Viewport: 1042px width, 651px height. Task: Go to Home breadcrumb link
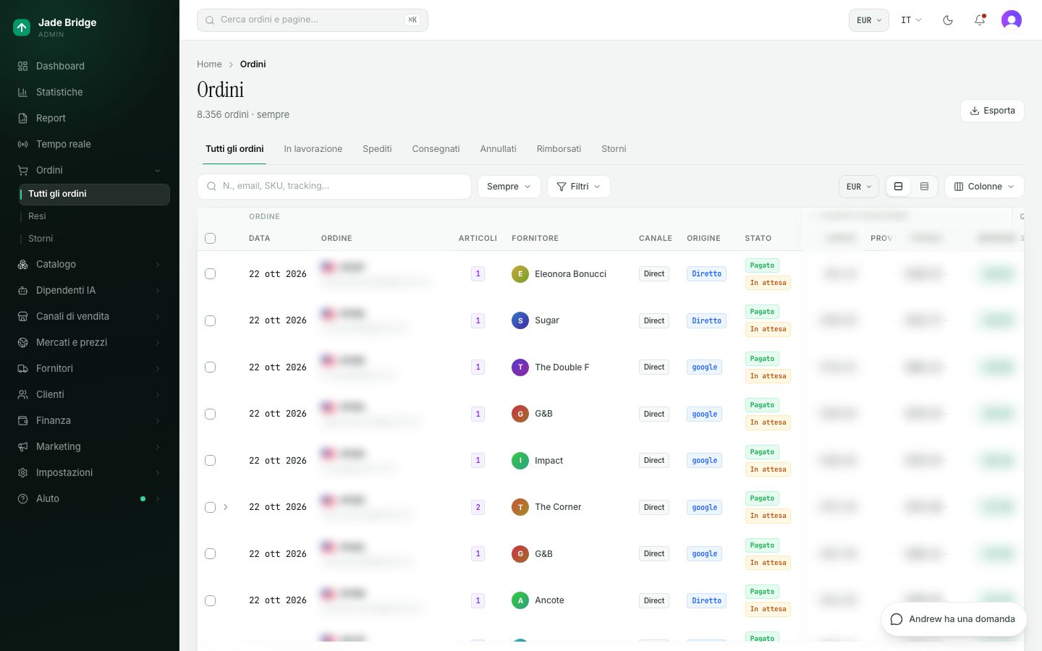(x=209, y=64)
